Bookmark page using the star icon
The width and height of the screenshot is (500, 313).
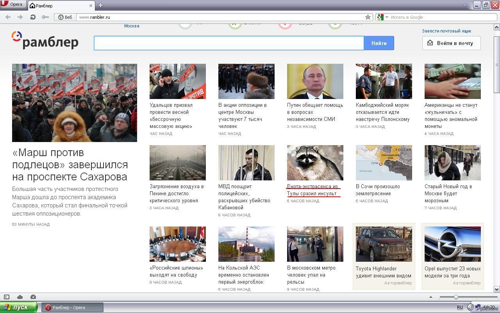tap(368, 17)
